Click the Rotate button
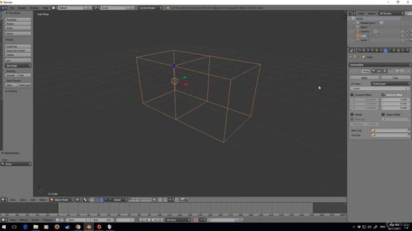The height and width of the screenshot is (231, 412). [18, 24]
